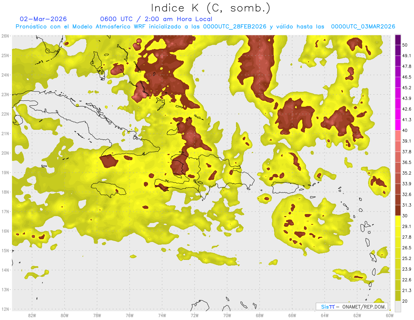Select the 72W longitude label

(195, 315)
